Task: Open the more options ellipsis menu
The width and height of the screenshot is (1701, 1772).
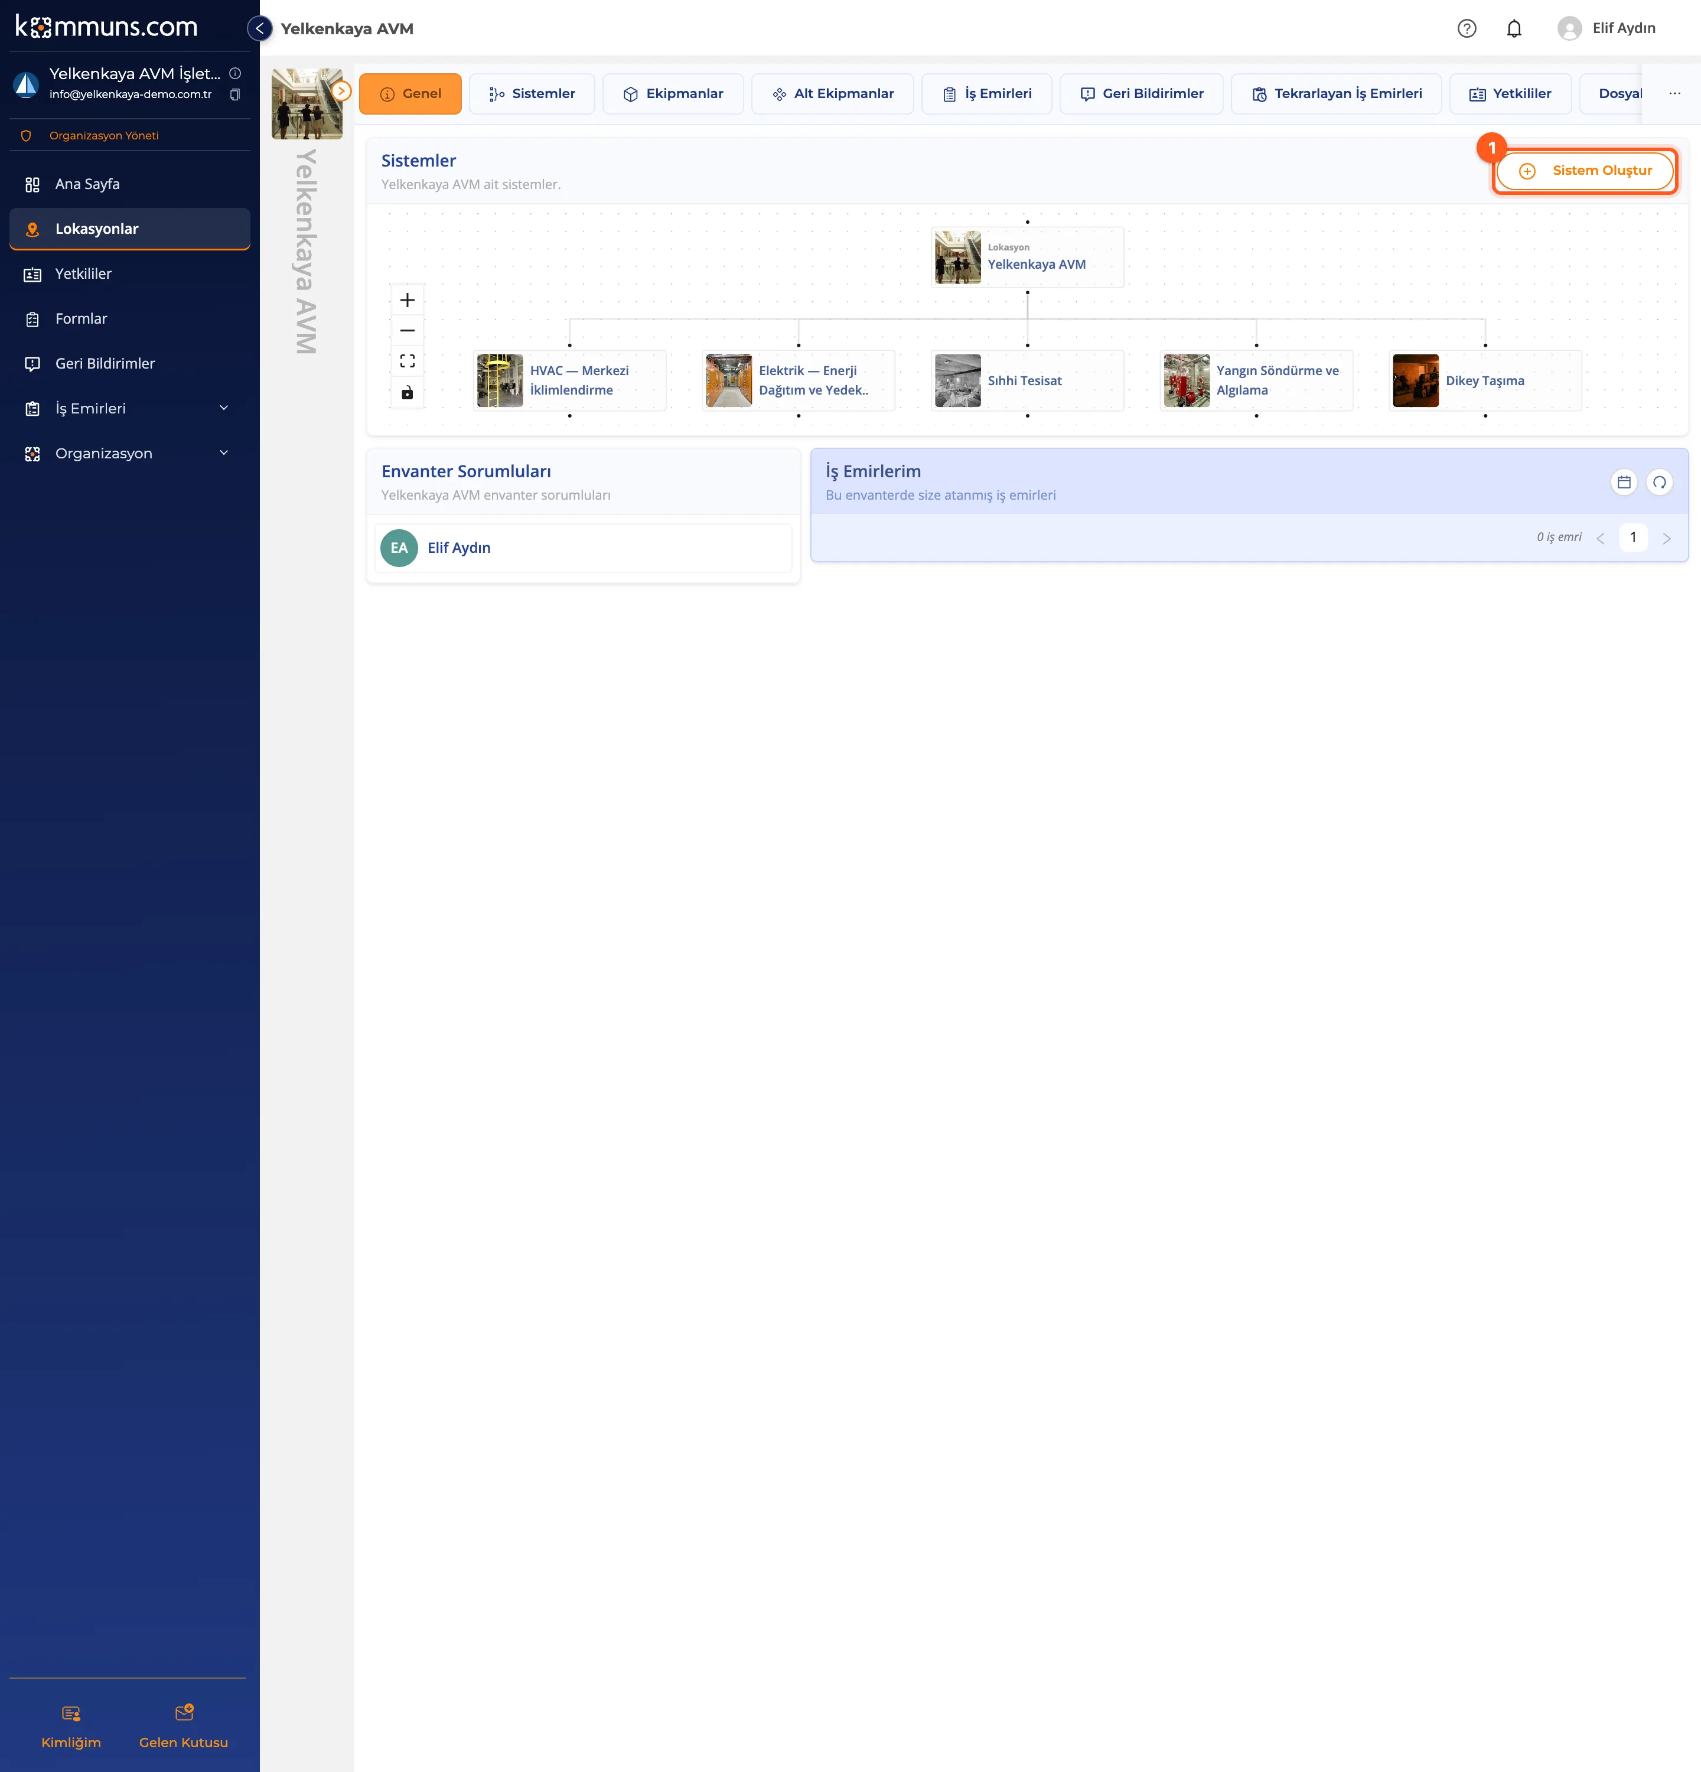Action: pyautogui.click(x=1675, y=93)
